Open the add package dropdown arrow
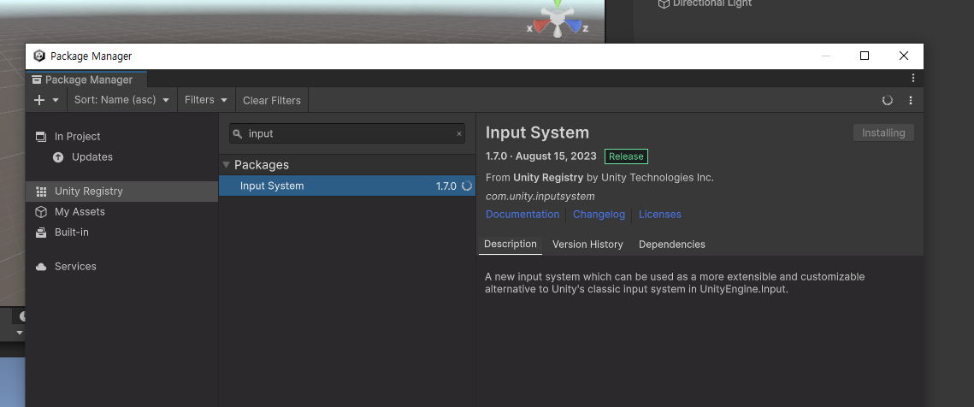This screenshot has height=407, width=974. coord(56,100)
